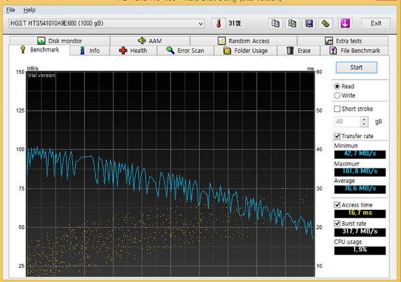Click the CPU usage value 1.9%

360,250
